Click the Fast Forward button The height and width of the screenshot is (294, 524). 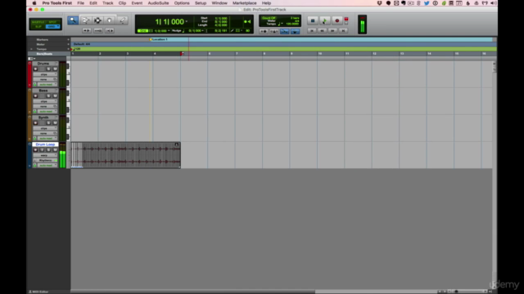[332, 31]
